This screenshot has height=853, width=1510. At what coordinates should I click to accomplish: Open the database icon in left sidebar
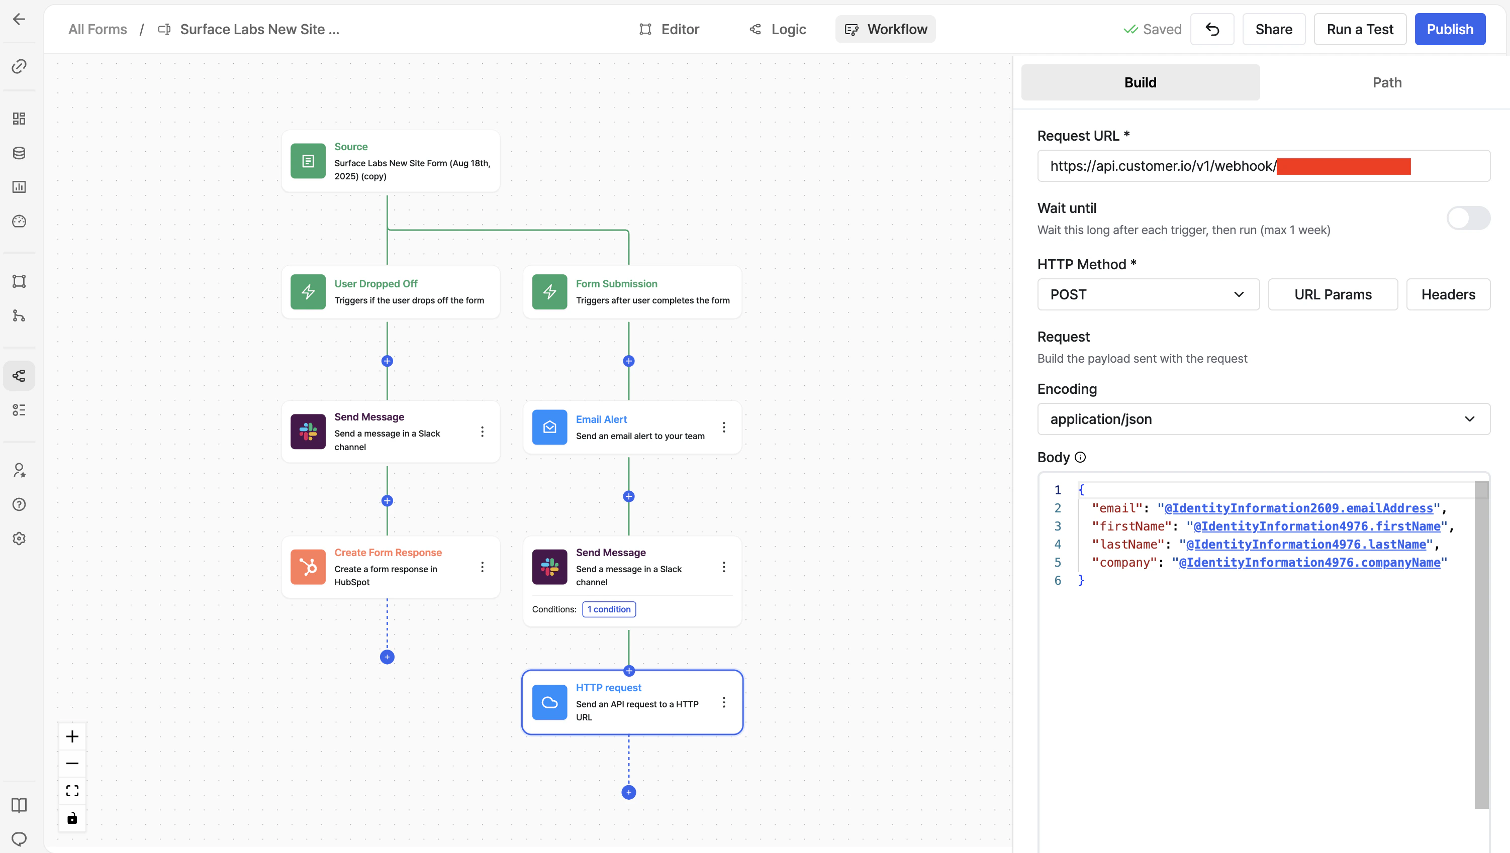coord(19,153)
